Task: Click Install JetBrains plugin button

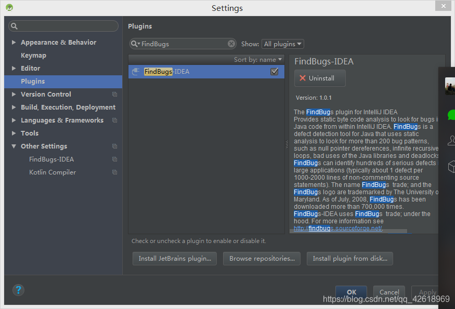Action: click(175, 259)
